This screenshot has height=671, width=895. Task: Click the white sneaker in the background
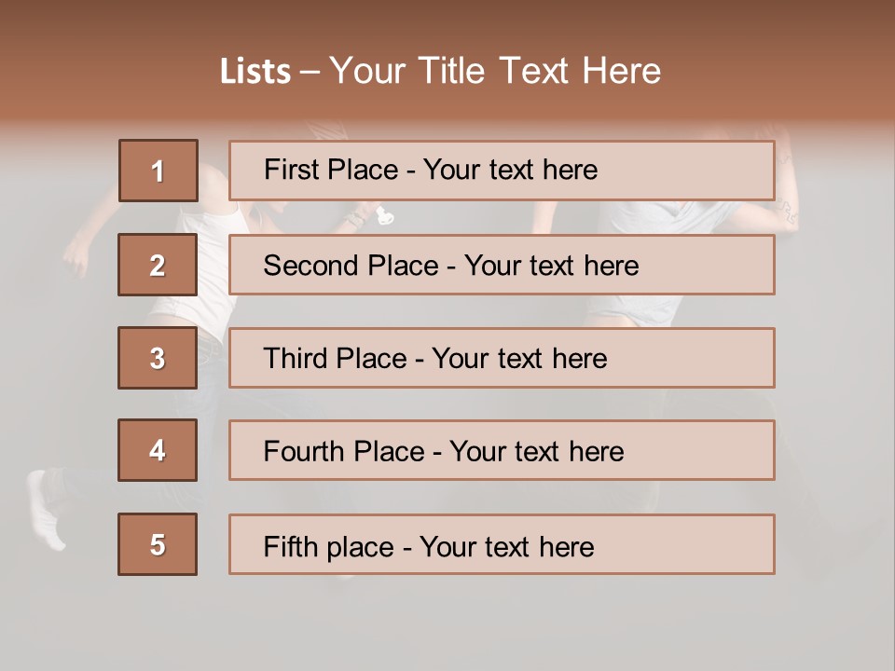[x=45, y=508]
